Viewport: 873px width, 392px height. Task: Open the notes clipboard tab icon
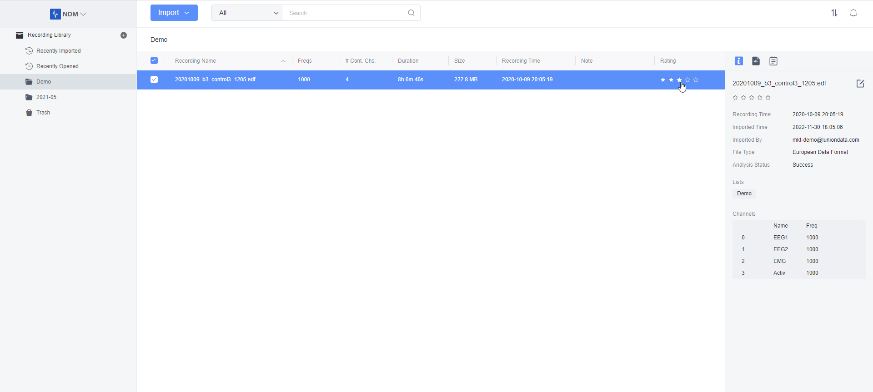click(773, 61)
